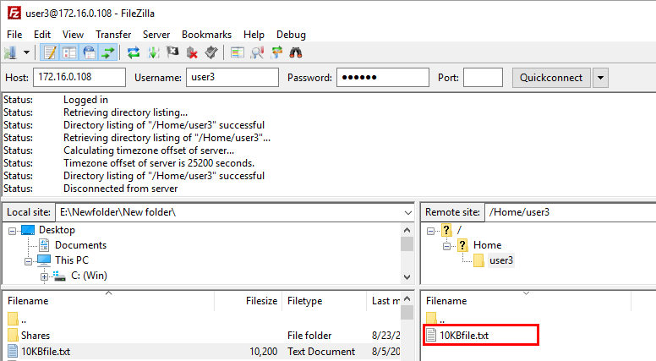Toggle the message log display
This screenshot has width=656, height=361.
[50, 52]
